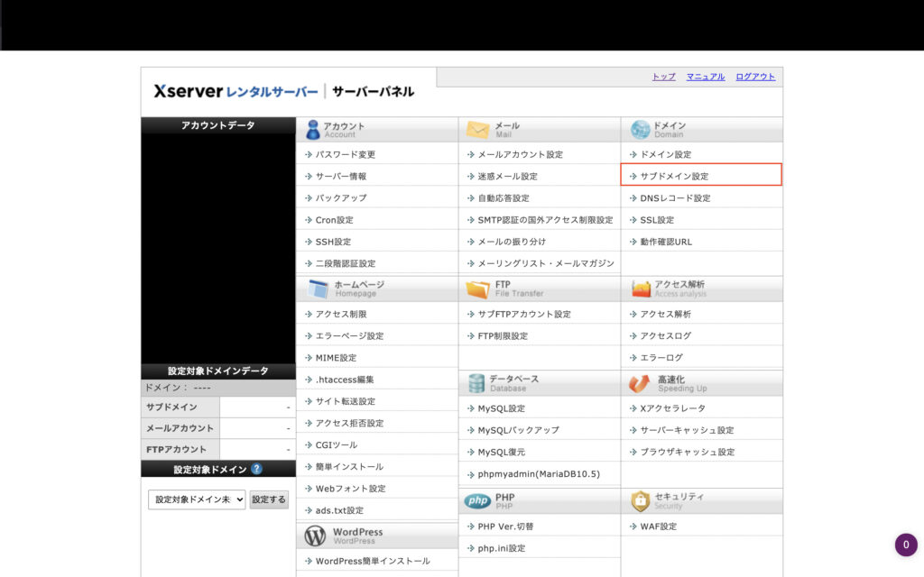Open SSL設定

click(x=657, y=220)
